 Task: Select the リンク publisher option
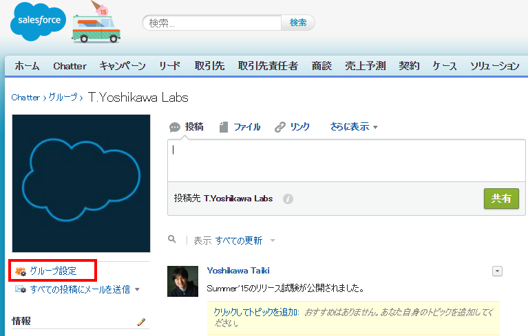299,127
